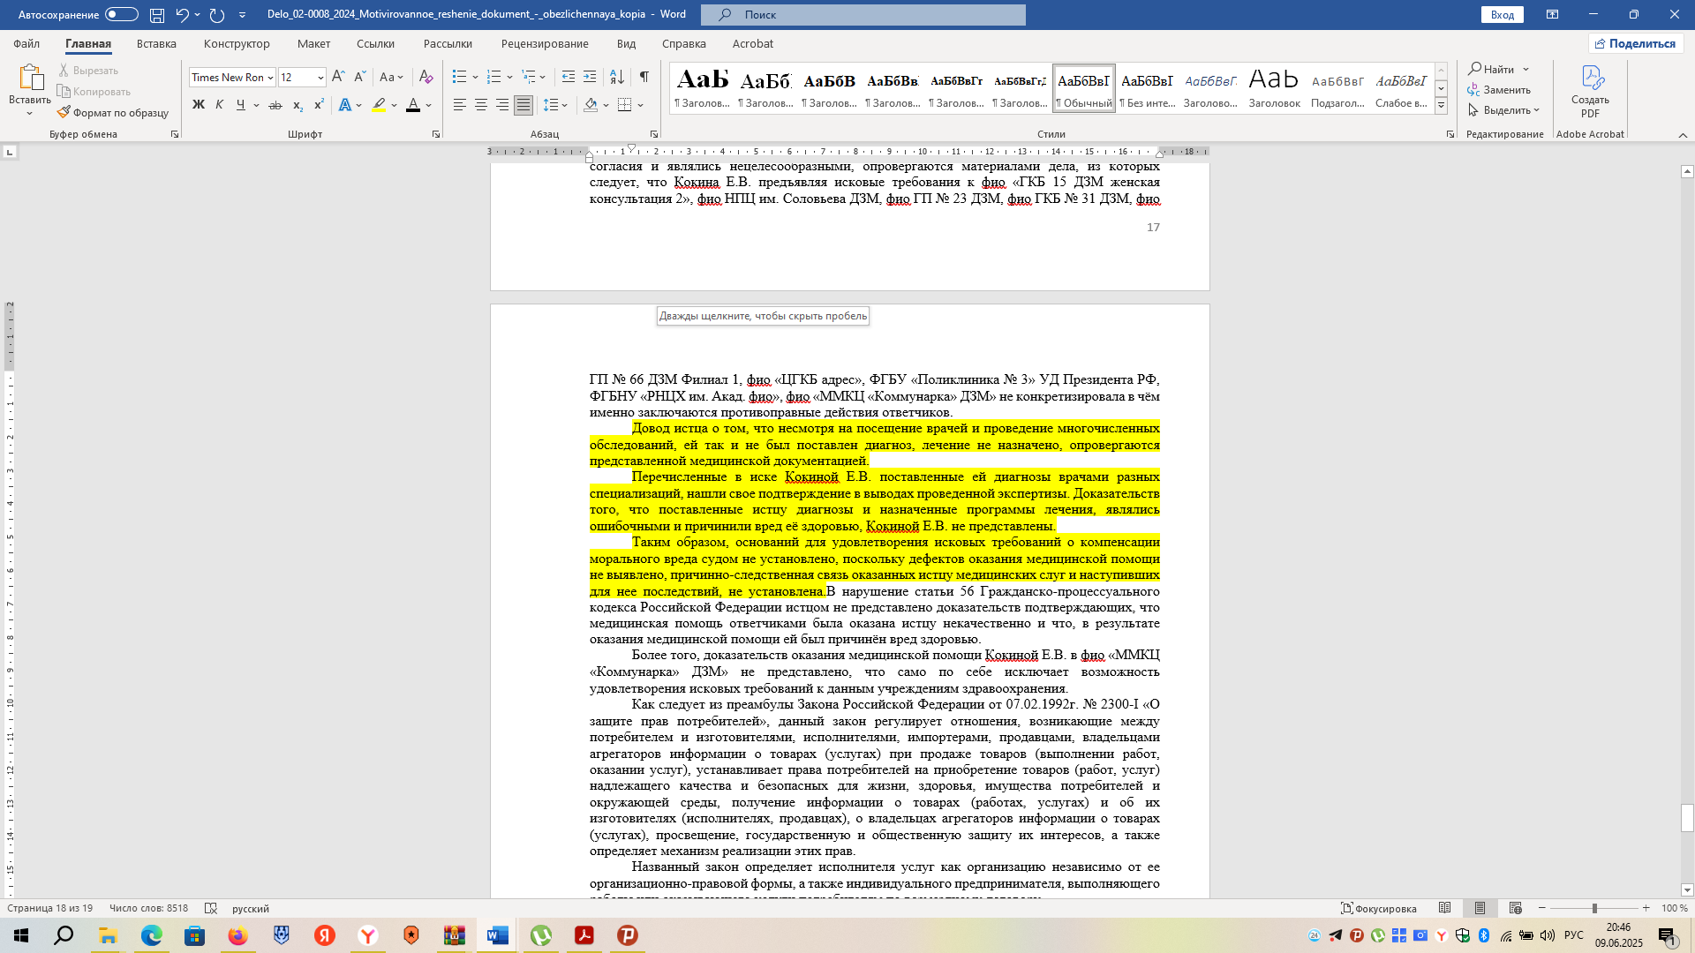Open the Select (Выделить) dropdown
The image size is (1695, 953).
1504,110
